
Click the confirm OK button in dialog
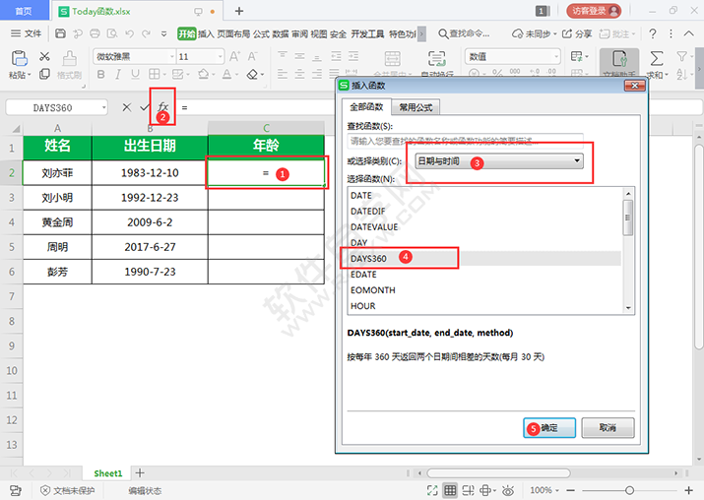pos(549,428)
